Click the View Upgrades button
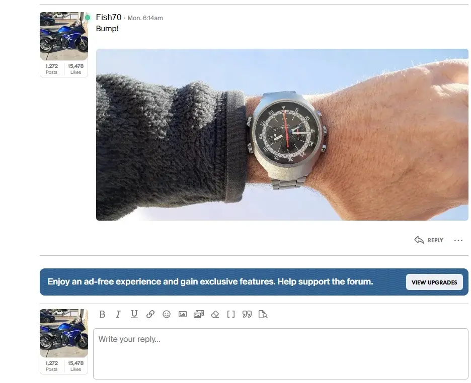 (434, 282)
